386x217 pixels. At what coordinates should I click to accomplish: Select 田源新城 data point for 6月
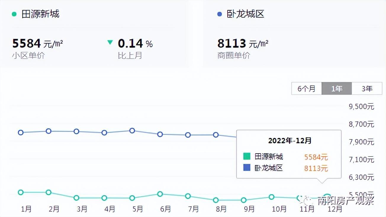pos(160,194)
